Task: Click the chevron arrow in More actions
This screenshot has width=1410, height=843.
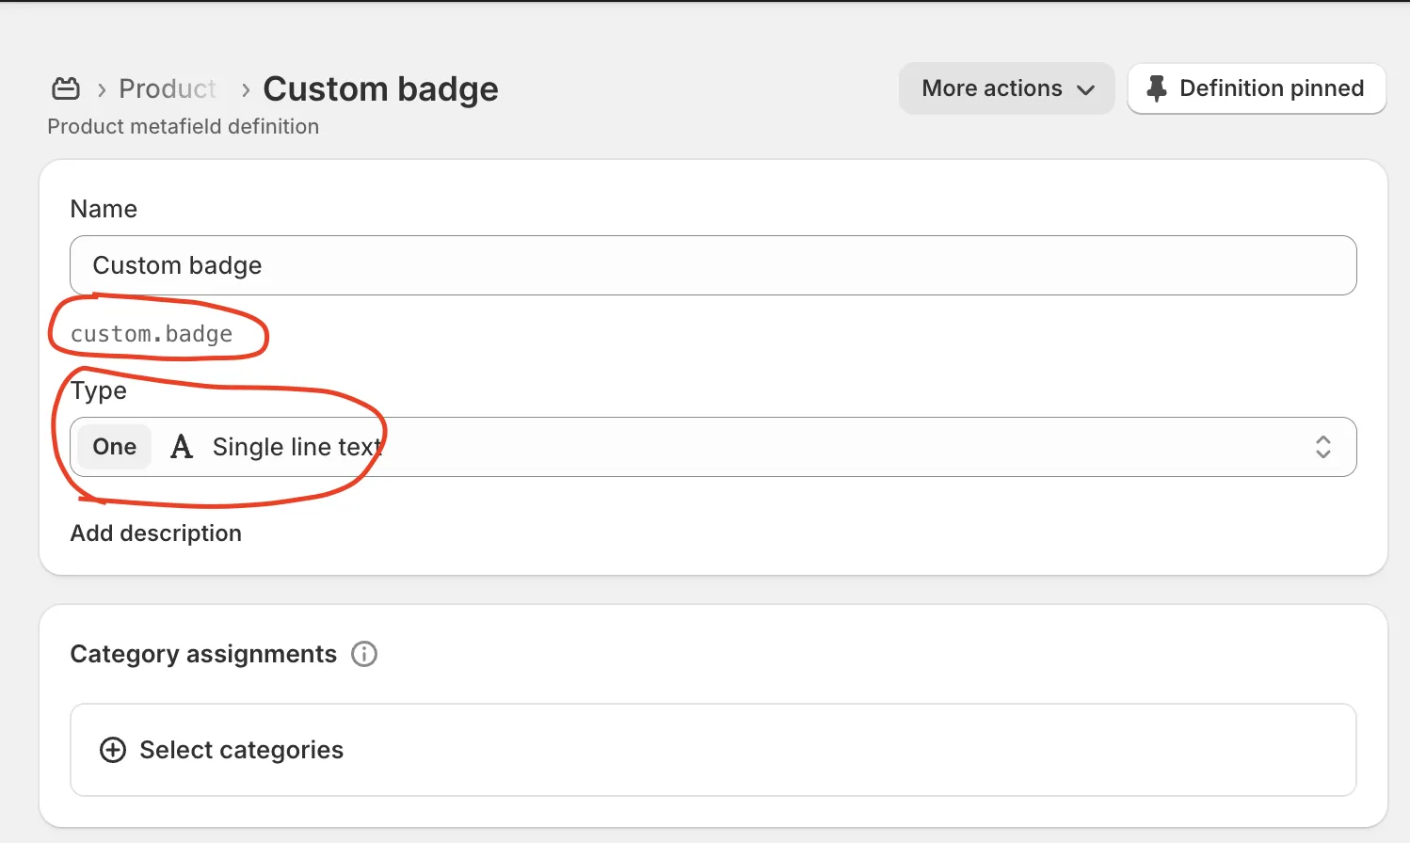Action: coord(1086,89)
